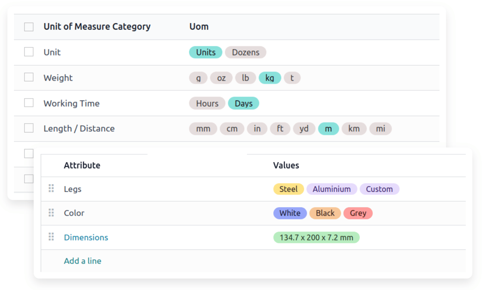
Task: Check the checkbox for Working Time
Action: (x=29, y=103)
